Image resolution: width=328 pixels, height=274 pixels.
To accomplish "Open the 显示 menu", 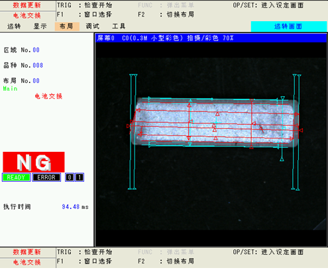I will pyautogui.click(x=40, y=27).
